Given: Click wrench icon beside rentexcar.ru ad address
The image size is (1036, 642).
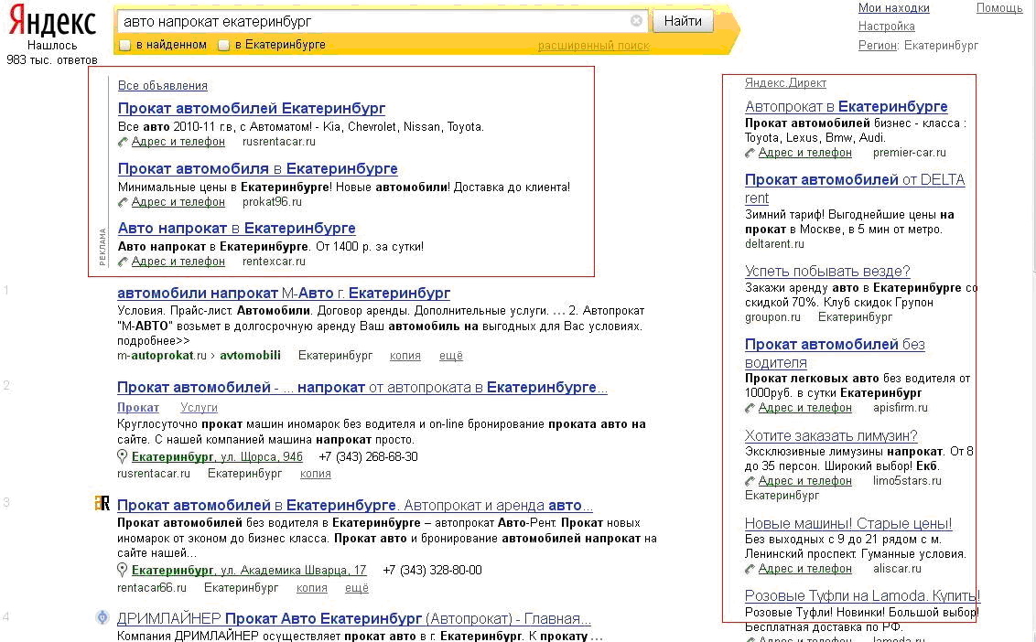Looking at the screenshot, I should point(123,262).
